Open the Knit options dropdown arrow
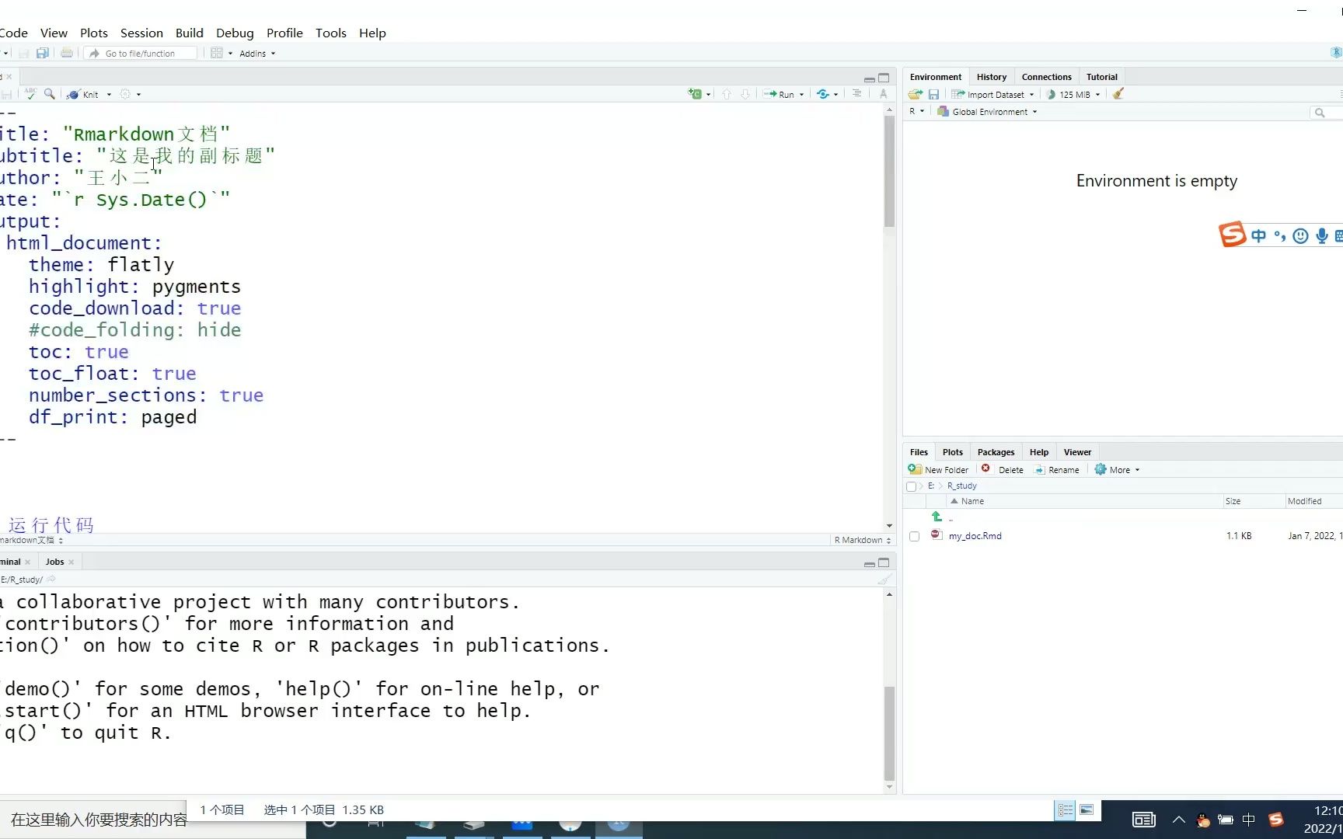Image resolution: width=1343 pixels, height=839 pixels. [109, 94]
